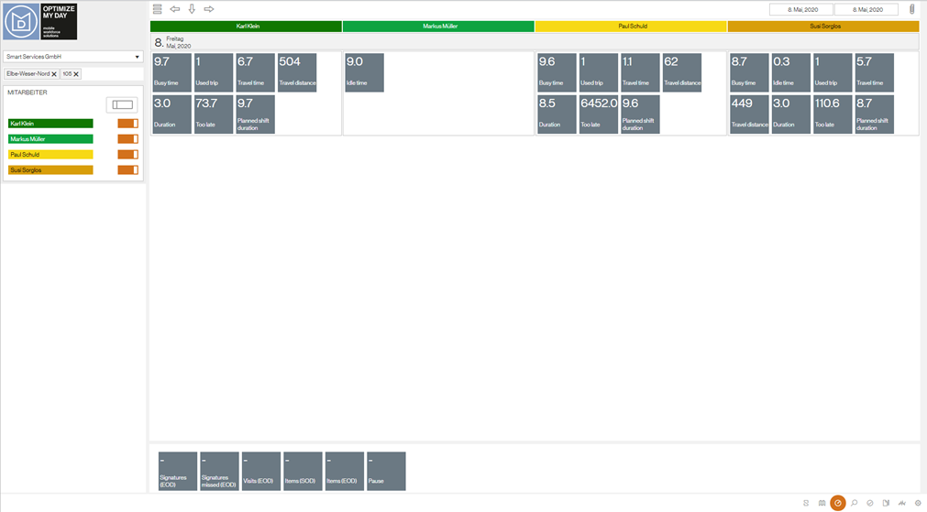Select the Paul Schuld column header
Image resolution: width=927 pixels, height=512 pixels.
(x=631, y=27)
